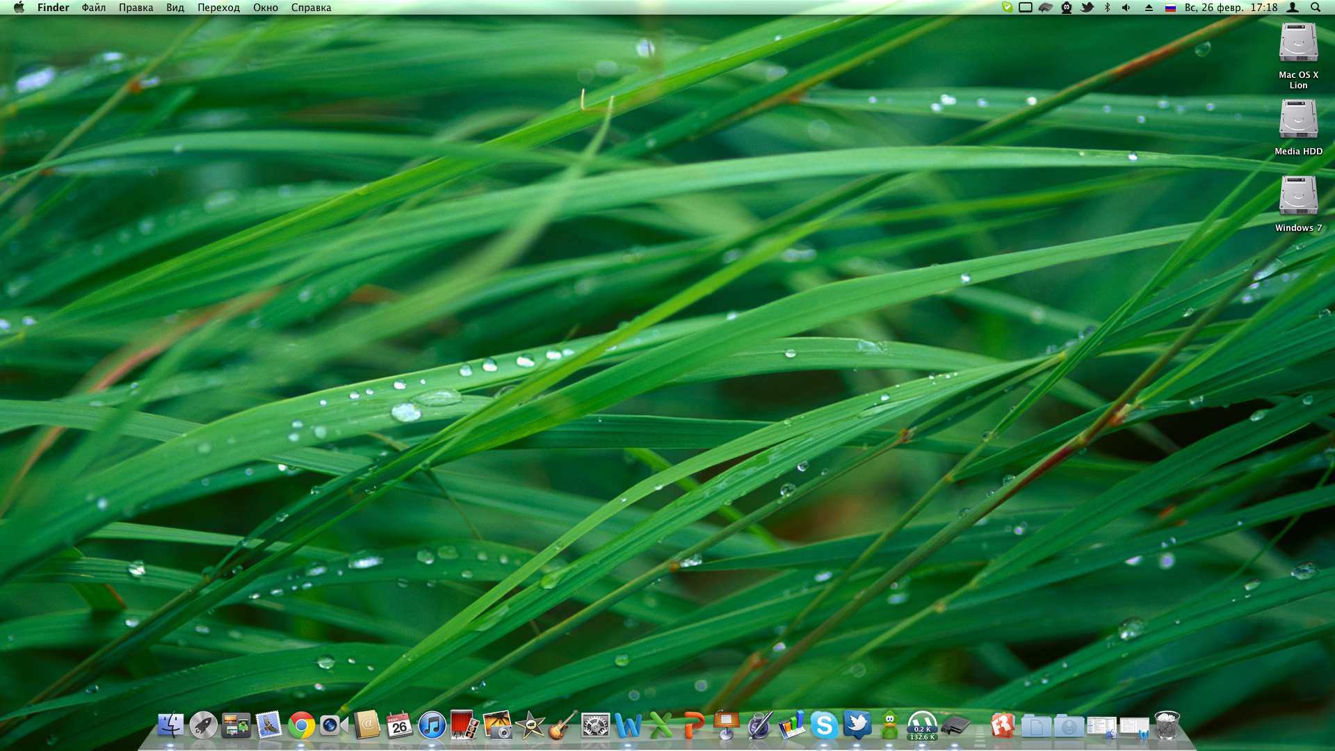Click PS3 console menu bar icon
The width and height of the screenshot is (1335, 751).
tap(1046, 8)
